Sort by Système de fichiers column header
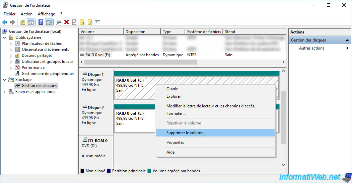 [x=204, y=32]
